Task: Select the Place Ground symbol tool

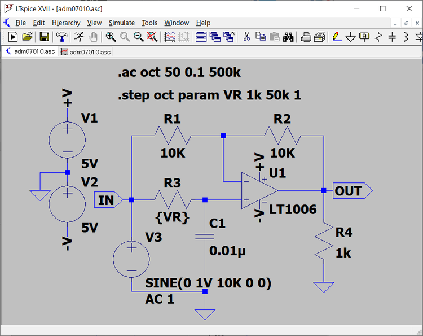Action: 350,37
